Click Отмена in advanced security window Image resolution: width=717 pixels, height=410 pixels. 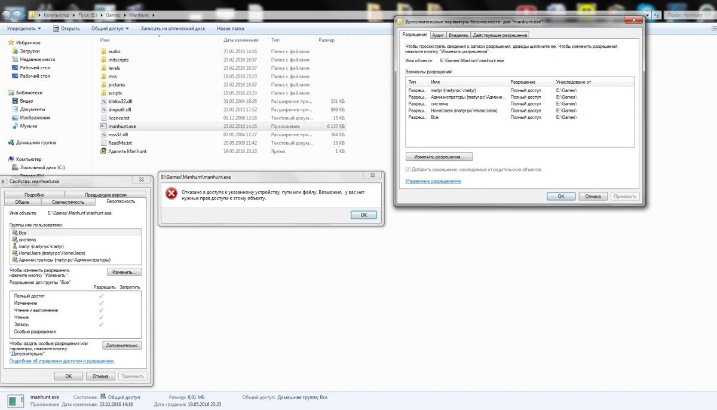[x=593, y=196]
